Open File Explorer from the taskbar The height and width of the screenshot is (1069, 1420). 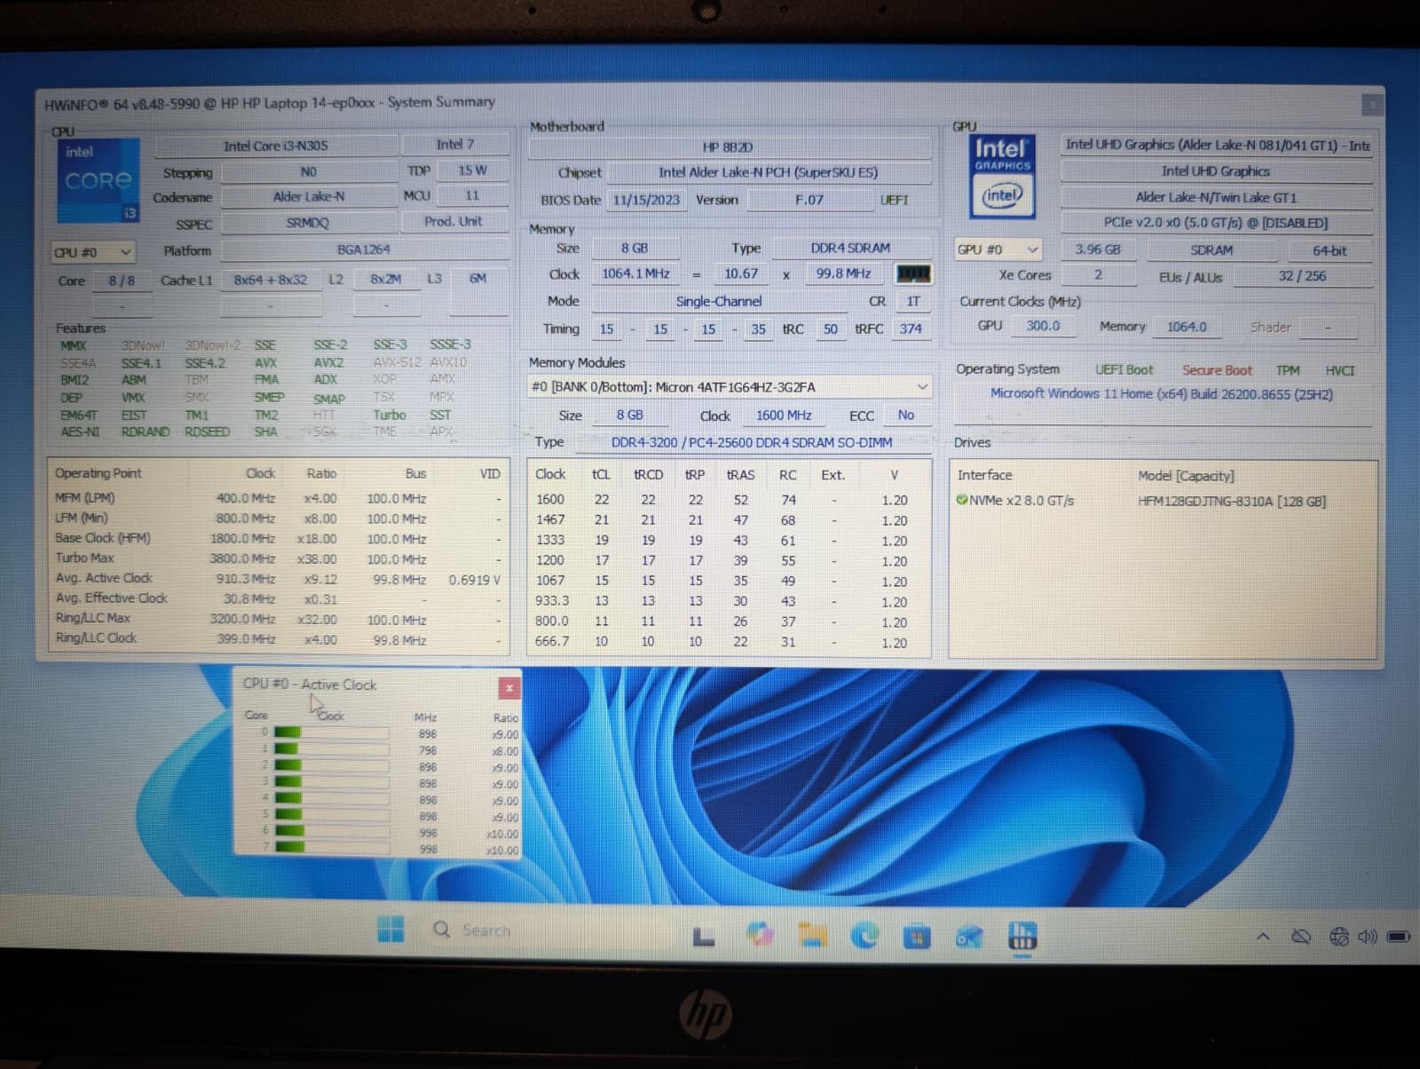813,935
